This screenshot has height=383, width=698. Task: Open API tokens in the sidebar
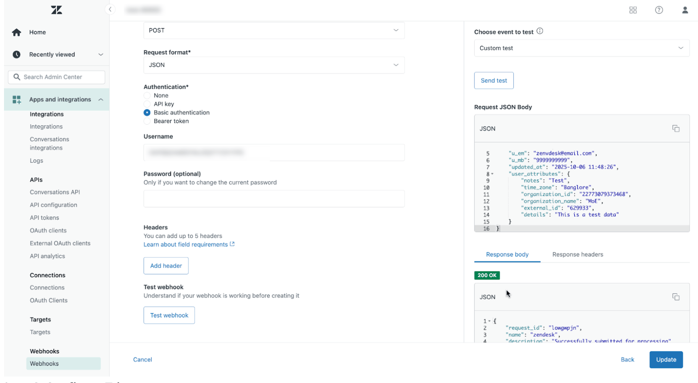45,218
